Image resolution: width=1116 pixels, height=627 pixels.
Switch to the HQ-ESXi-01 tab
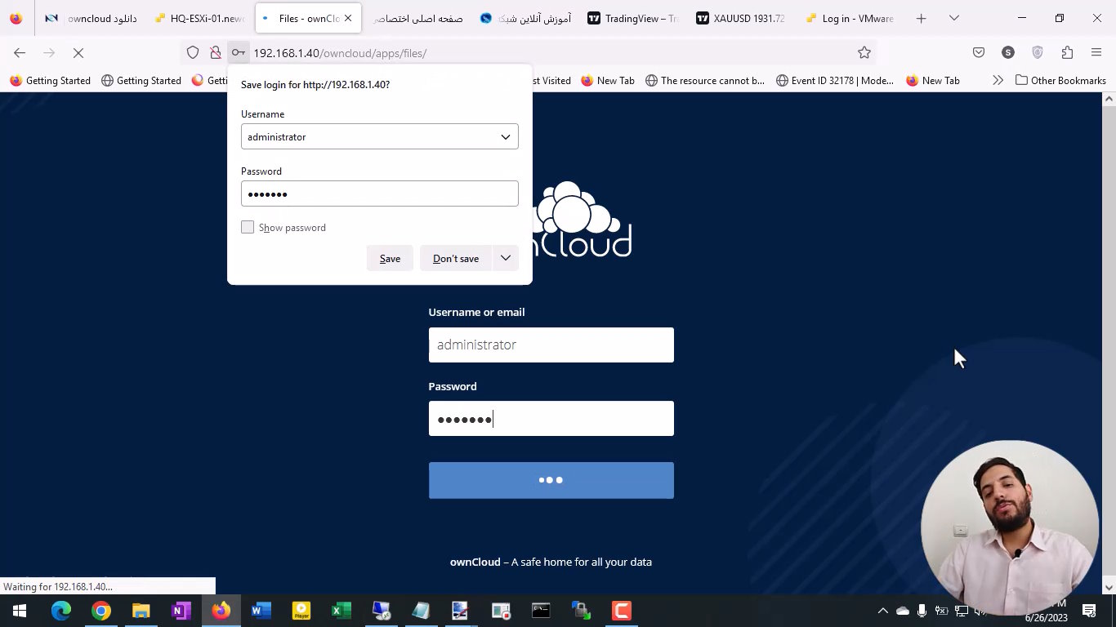coord(201,18)
